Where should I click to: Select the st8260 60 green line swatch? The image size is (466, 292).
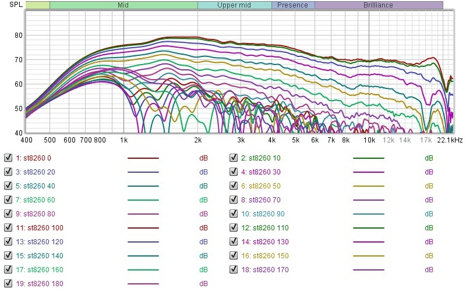[143, 200]
